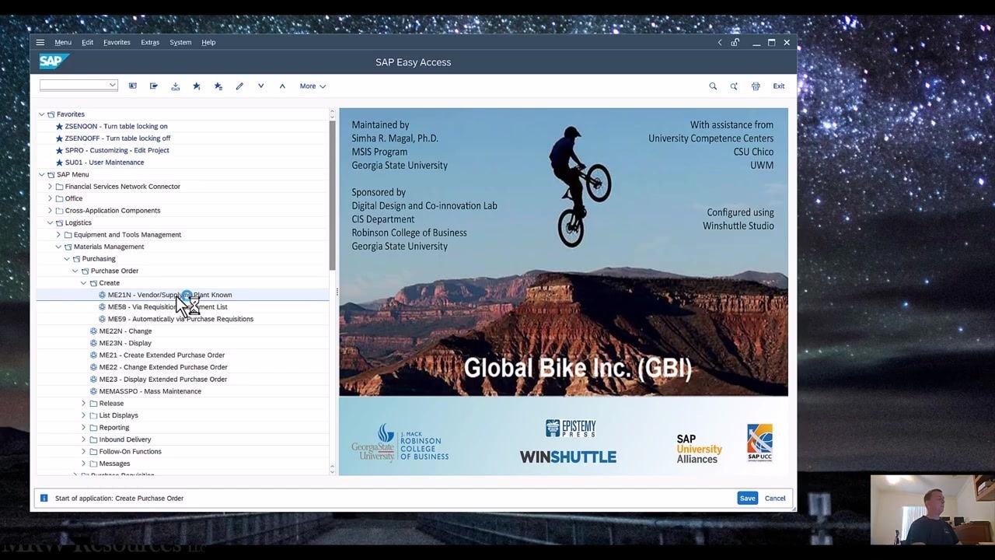Click the SAP Menu toolbar icon
995x560 pixels.
[154, 86]
